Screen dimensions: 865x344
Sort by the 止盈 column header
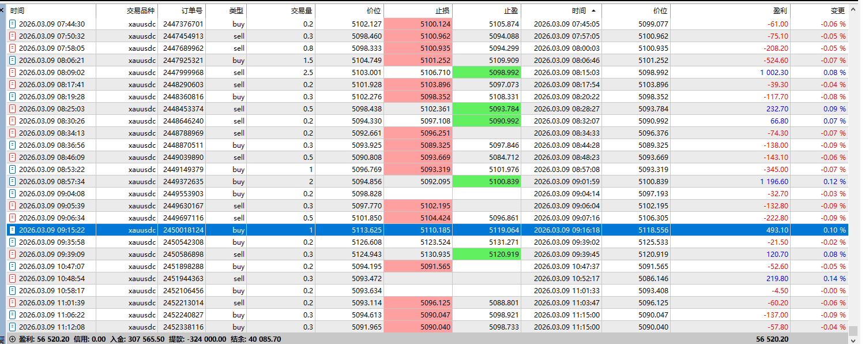click(487, 11)
